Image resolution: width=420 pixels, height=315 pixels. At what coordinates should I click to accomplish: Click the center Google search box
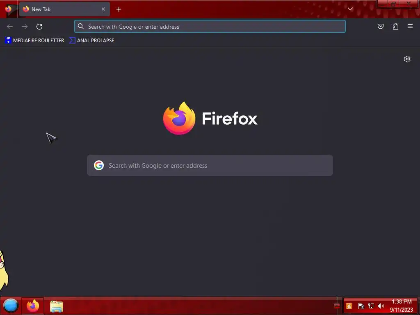(210, 166)
